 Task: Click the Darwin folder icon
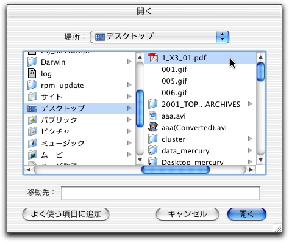[32, 62]
